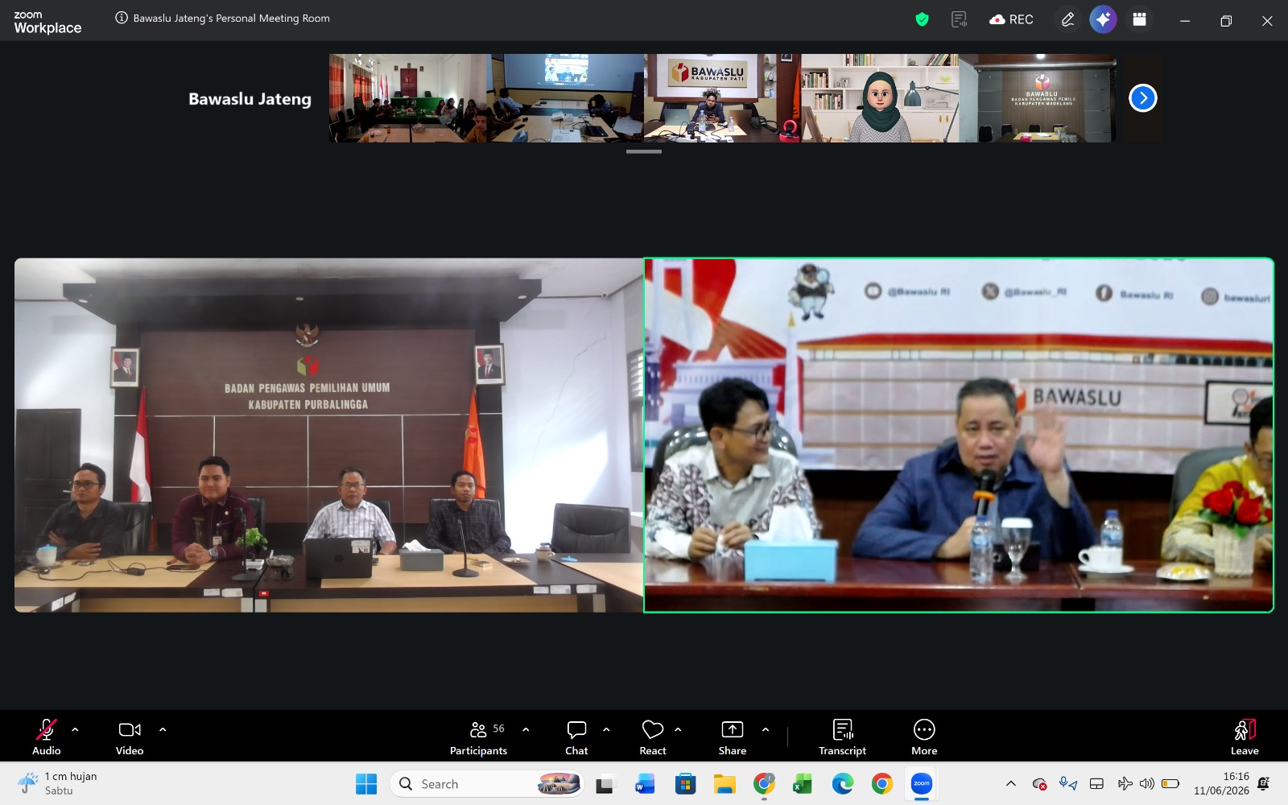1288x805 pixels.
Task: Click the taskbar Search box
Action: pyautogui.click(x=487, y=783)
